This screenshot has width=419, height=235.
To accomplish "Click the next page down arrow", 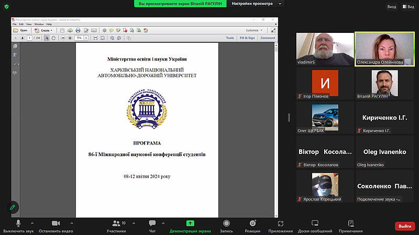I will 23,38.
